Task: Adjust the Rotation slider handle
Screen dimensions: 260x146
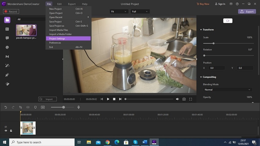Action: point(204,56)
